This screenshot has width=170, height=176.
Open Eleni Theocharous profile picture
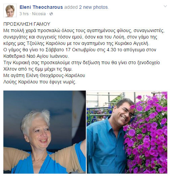(10, 10)
